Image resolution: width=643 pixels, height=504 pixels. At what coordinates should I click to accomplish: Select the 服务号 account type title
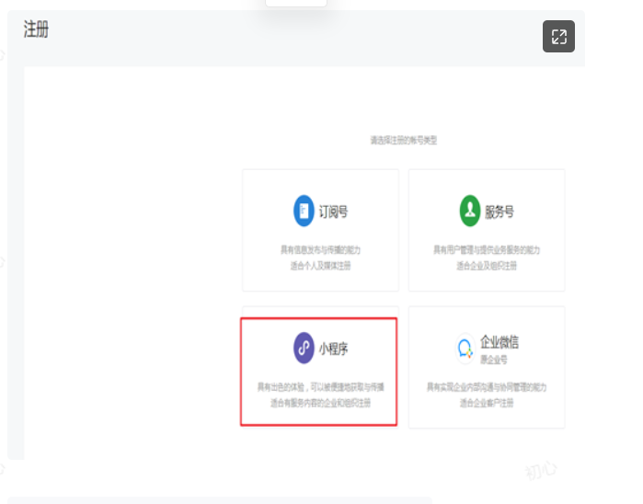coord(499,212)
